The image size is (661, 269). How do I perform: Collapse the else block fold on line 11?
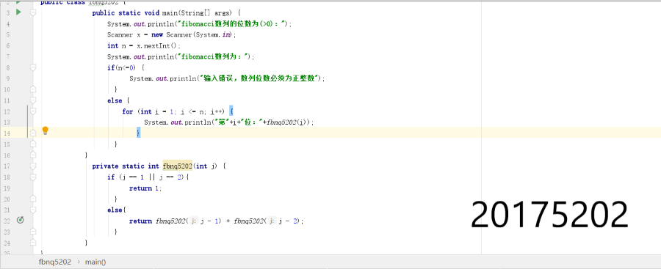(33, 100)
